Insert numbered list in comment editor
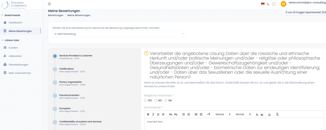This screenshot has width=326, height=130. (183, 114)
